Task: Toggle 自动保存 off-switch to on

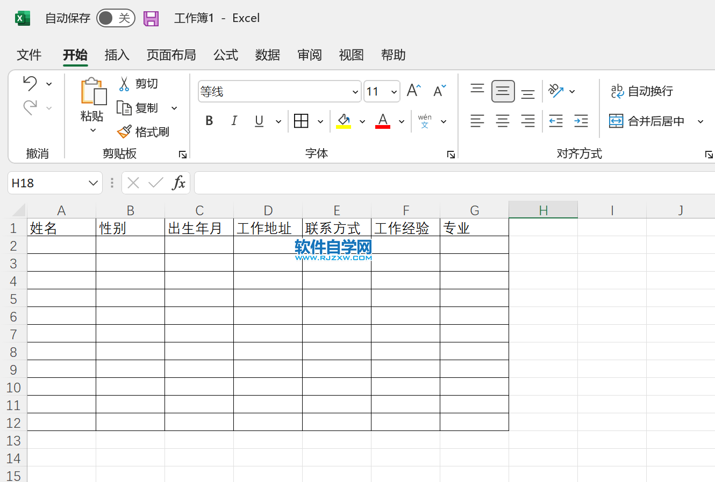Action: coord(116,18)
